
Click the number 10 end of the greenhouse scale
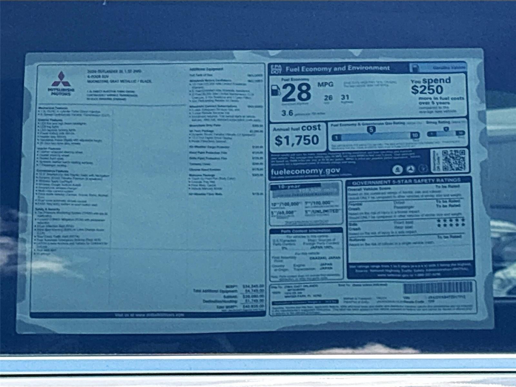(x=415, y=135)
